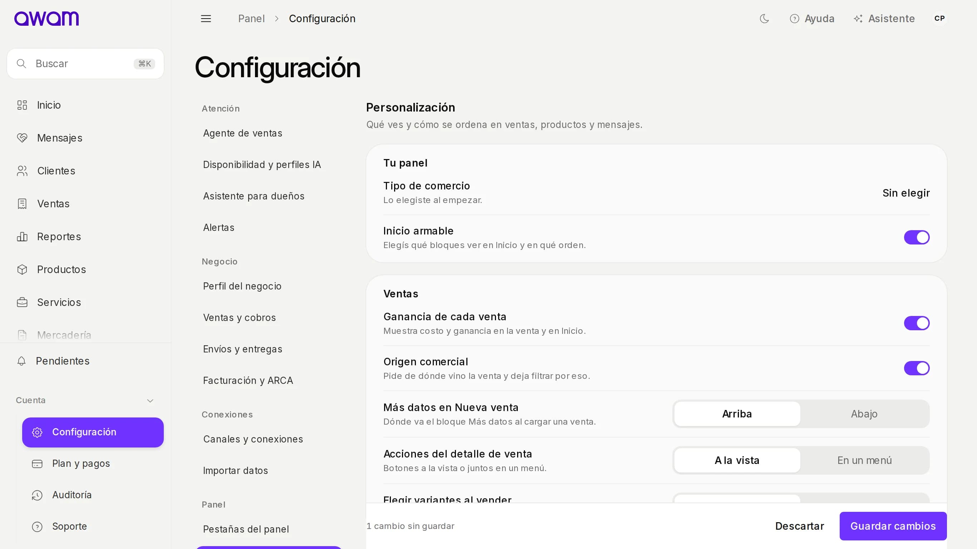Click the Auditoría history icon

pos(37,495)
